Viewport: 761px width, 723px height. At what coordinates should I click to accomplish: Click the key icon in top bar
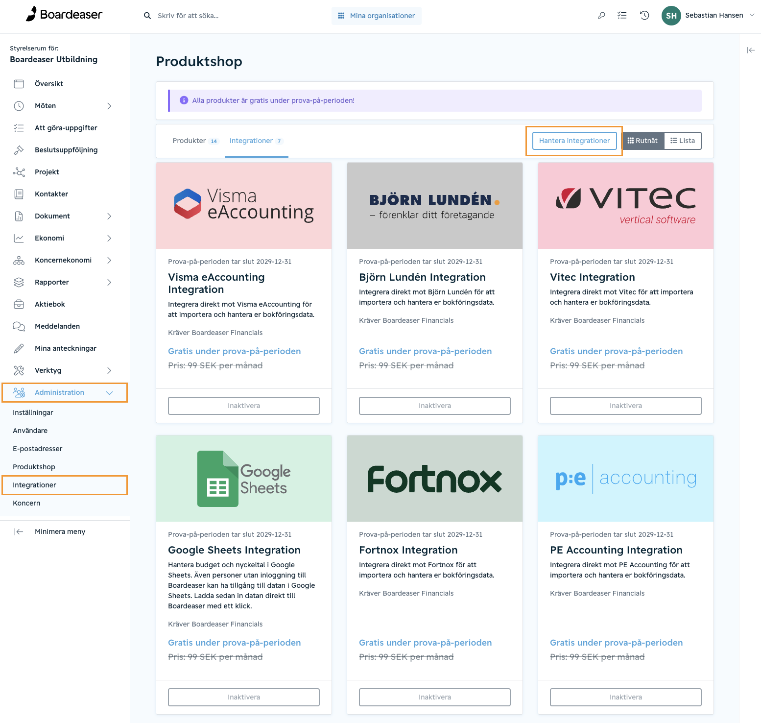[x=601, y=16]
